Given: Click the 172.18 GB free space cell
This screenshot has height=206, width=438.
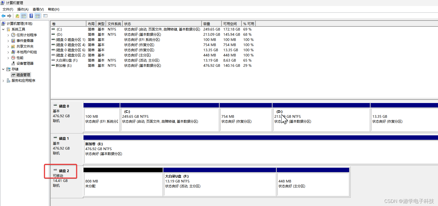Looking at the screenshot, I should tap(232, 29).
